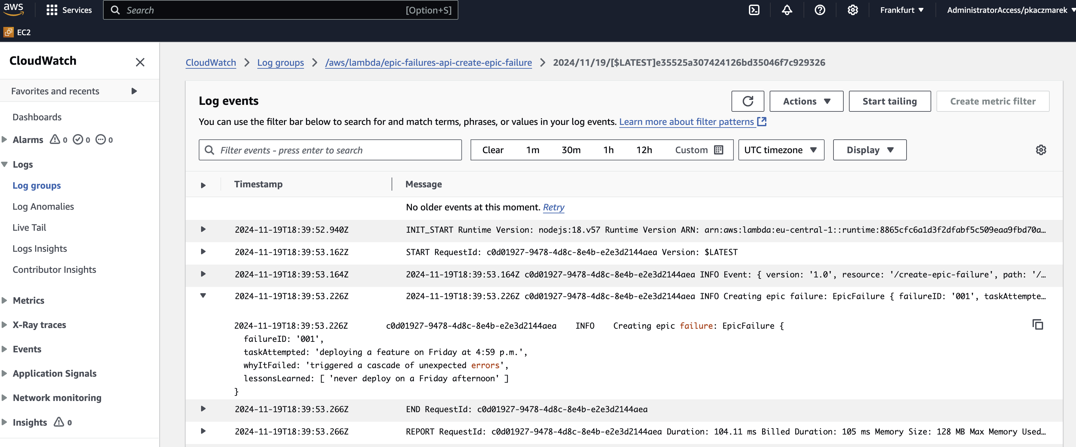
Task: Copy the expanded log message
Action: (x=1038, y=325)
